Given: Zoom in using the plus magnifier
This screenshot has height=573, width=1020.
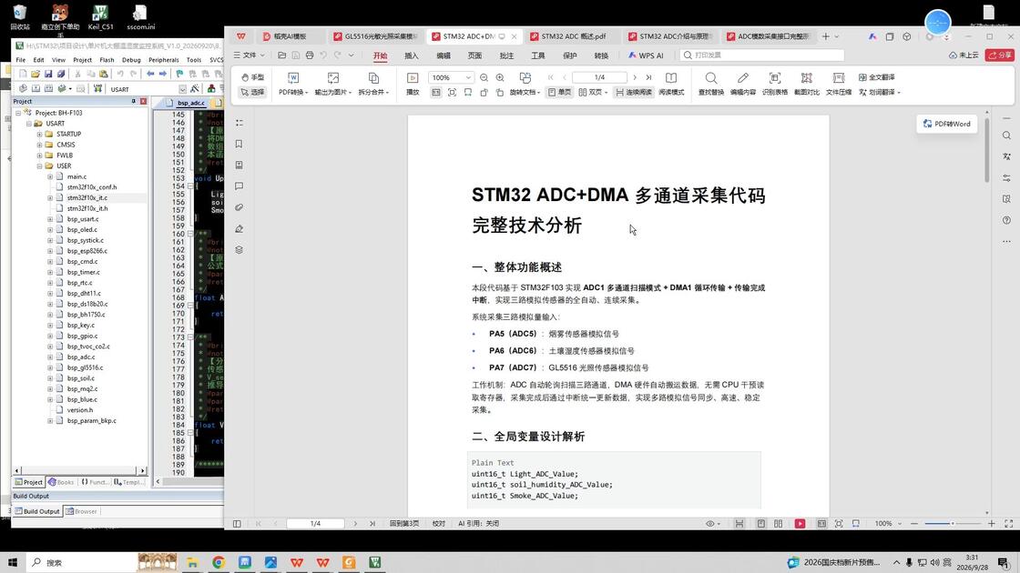Looking at the screenshot, I should [x=500, y=77].
